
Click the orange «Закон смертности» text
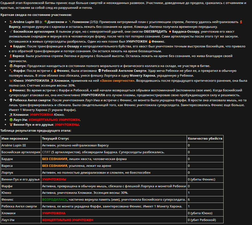tap(117, 81)
